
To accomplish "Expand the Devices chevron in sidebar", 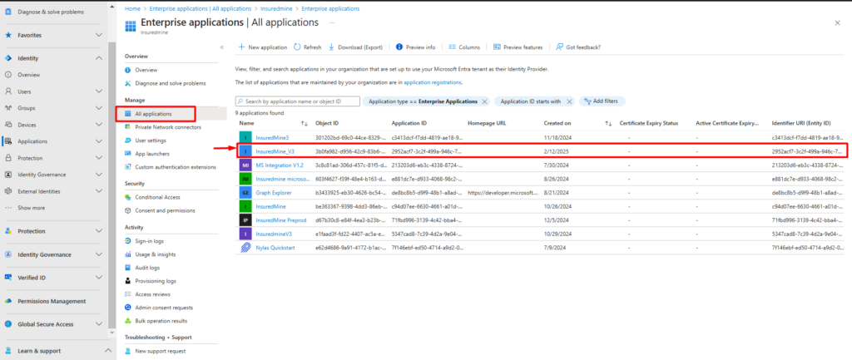I will (99, 125).
